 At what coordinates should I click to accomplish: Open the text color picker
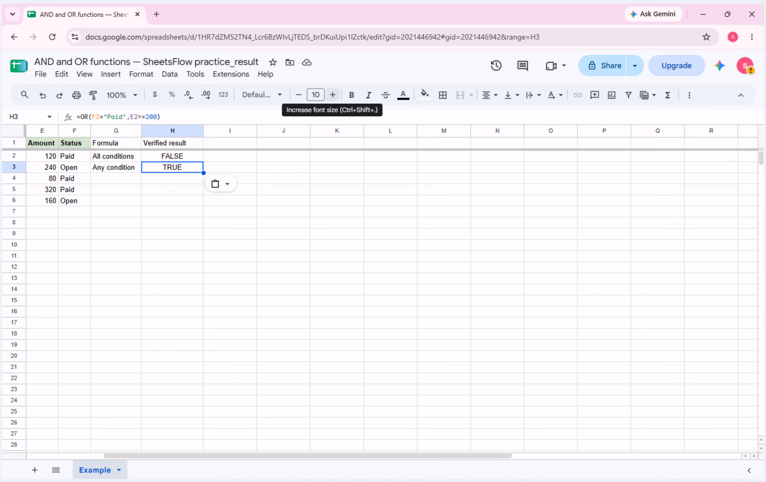click(403, 95)
